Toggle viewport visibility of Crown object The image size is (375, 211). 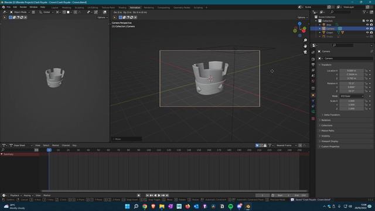[367, 33]
